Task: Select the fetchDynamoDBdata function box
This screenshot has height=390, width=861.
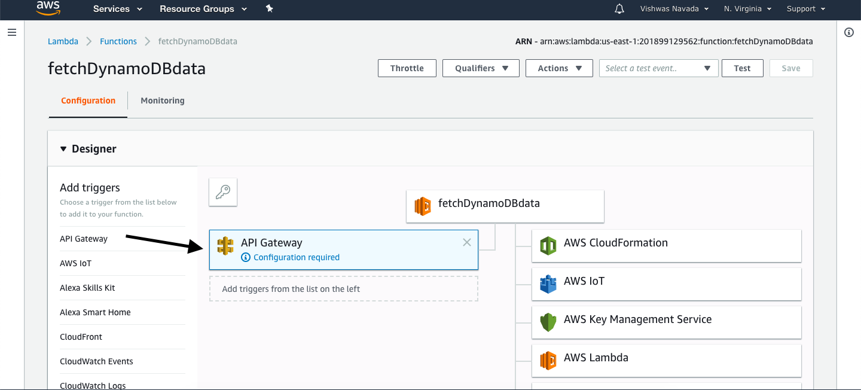Action: coord(505,206)
